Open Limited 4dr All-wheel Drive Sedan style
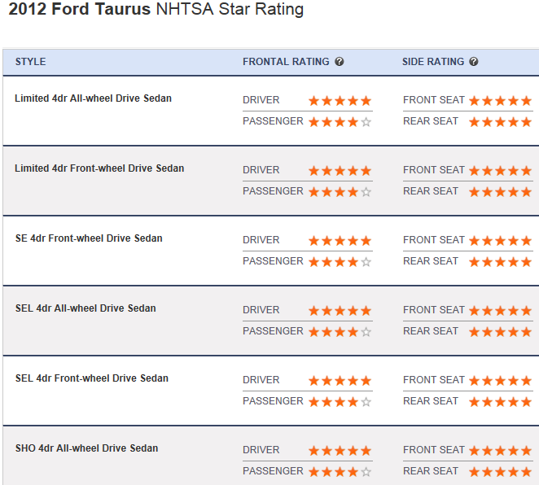Screen dimensions: 539x485 click(x=93, y=98)
